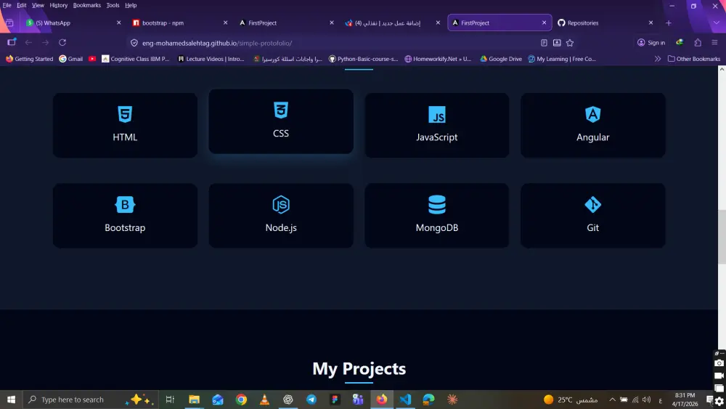Image resolution: width=726 pixels, height=409 pixels.
Task: Open Cognitive Class IBM bookmark
Action: click(136, 59)
